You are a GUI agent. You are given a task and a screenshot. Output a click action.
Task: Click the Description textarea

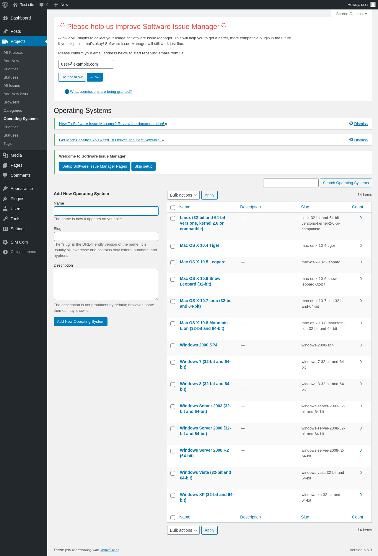[106, 284]
